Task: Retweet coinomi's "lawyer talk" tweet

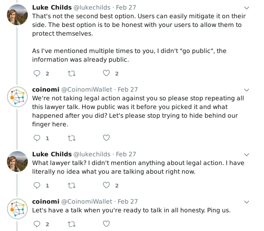Action: (72, 138)
